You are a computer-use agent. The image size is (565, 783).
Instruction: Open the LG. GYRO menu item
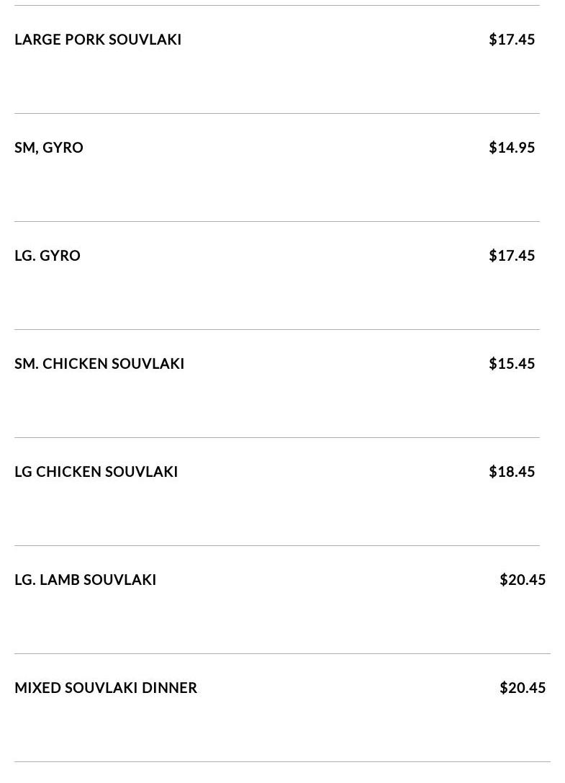coord(48,256)
